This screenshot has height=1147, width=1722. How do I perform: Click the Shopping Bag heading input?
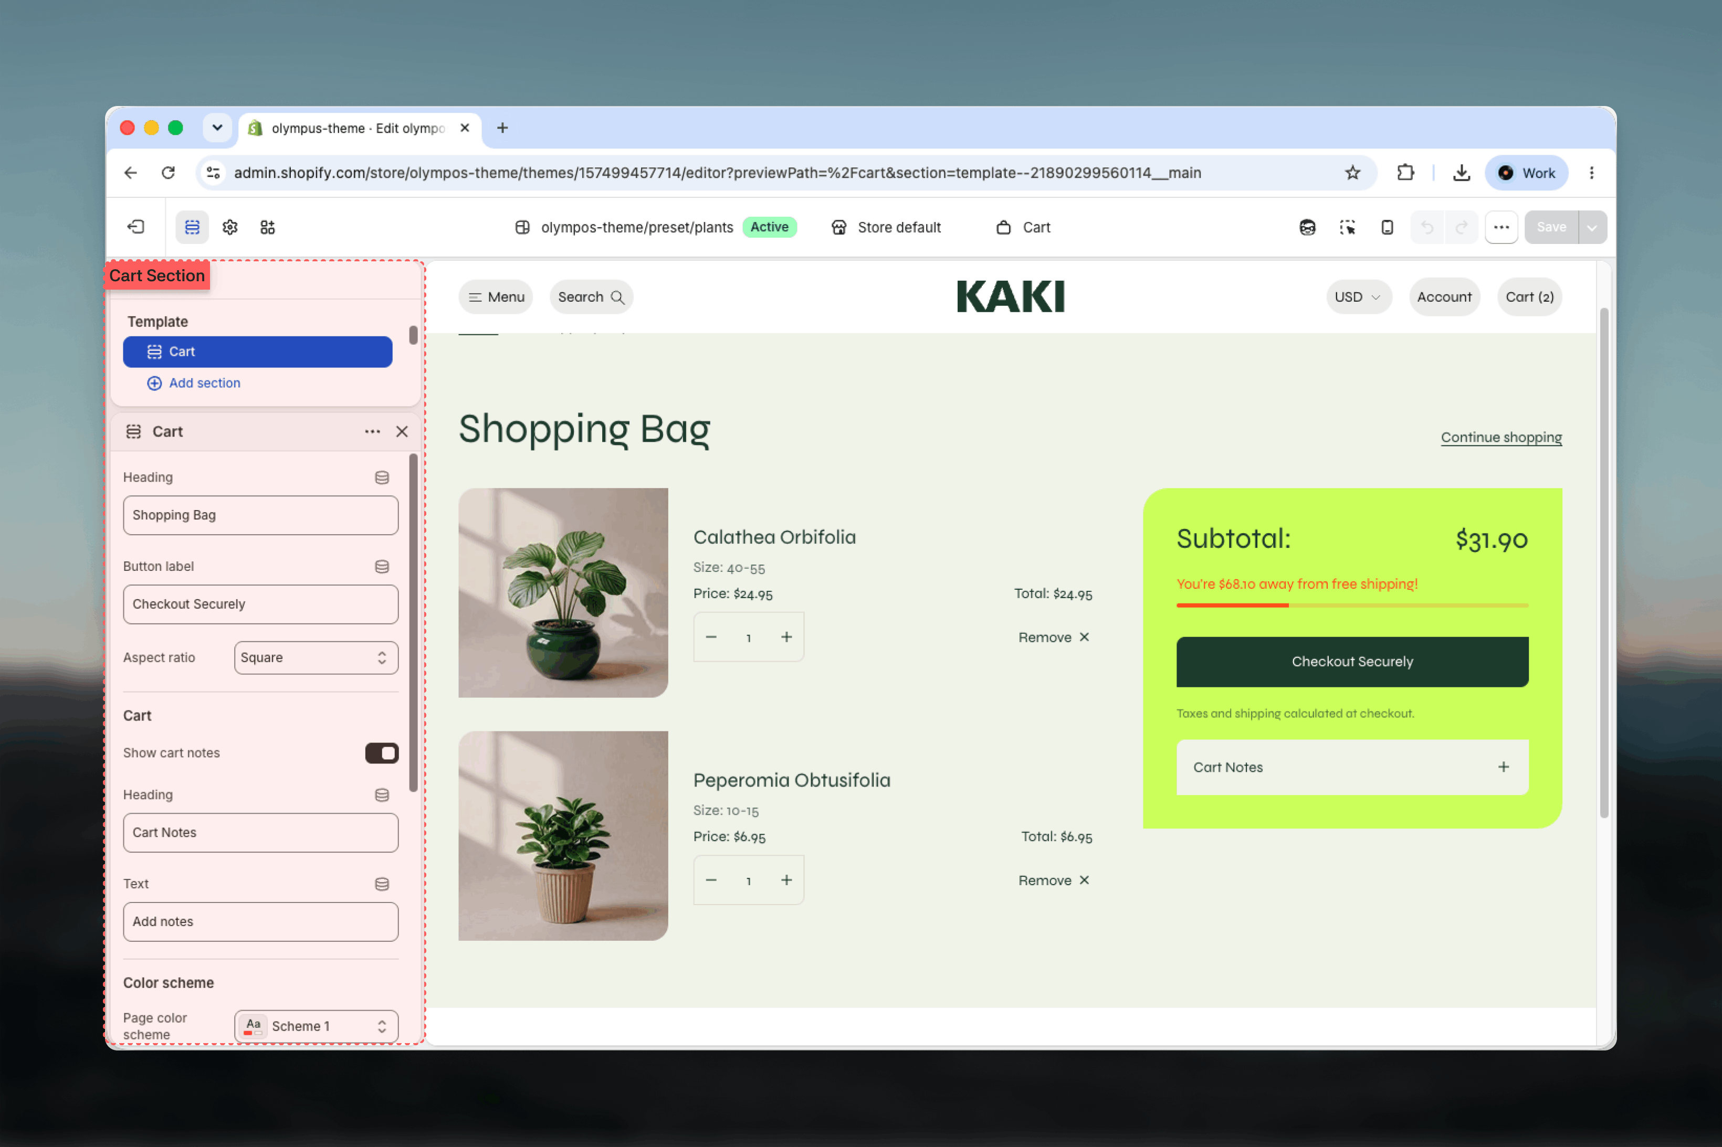pos(260,515)
